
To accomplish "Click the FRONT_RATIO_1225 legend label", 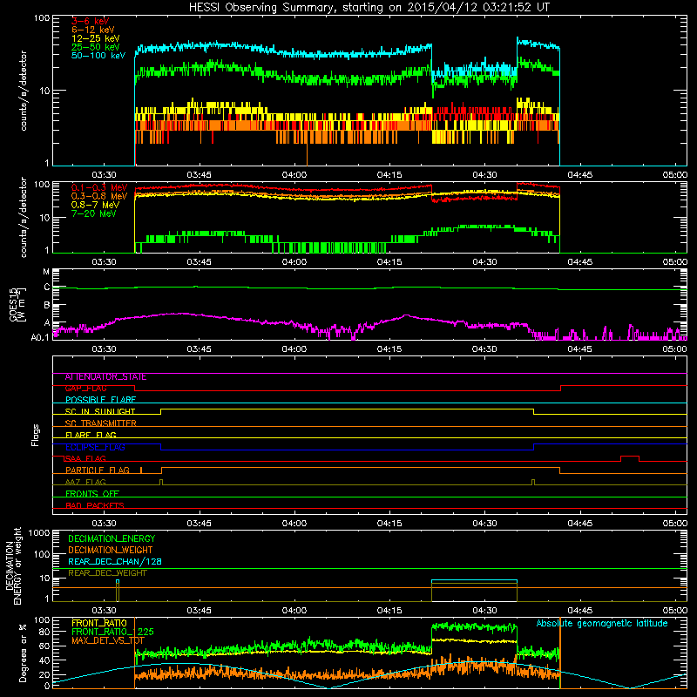I will [112, 632].
